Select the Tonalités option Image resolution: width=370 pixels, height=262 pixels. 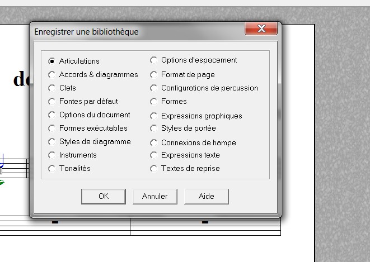click(52, 169)
